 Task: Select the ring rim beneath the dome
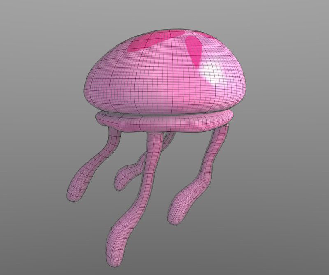point(164,122)
